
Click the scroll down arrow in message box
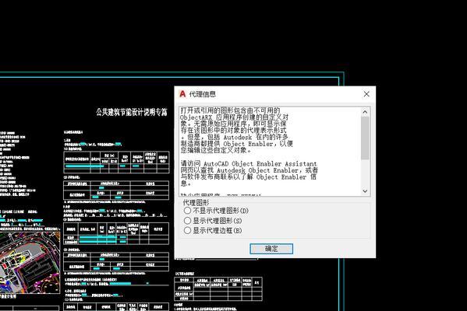(x=365, y=191)
